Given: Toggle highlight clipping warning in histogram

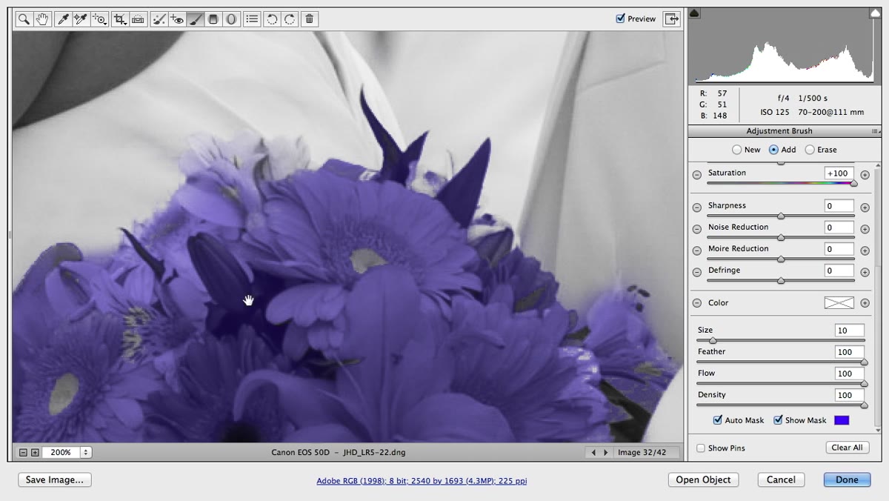Looking at the screenshot, I should point(875,13).
